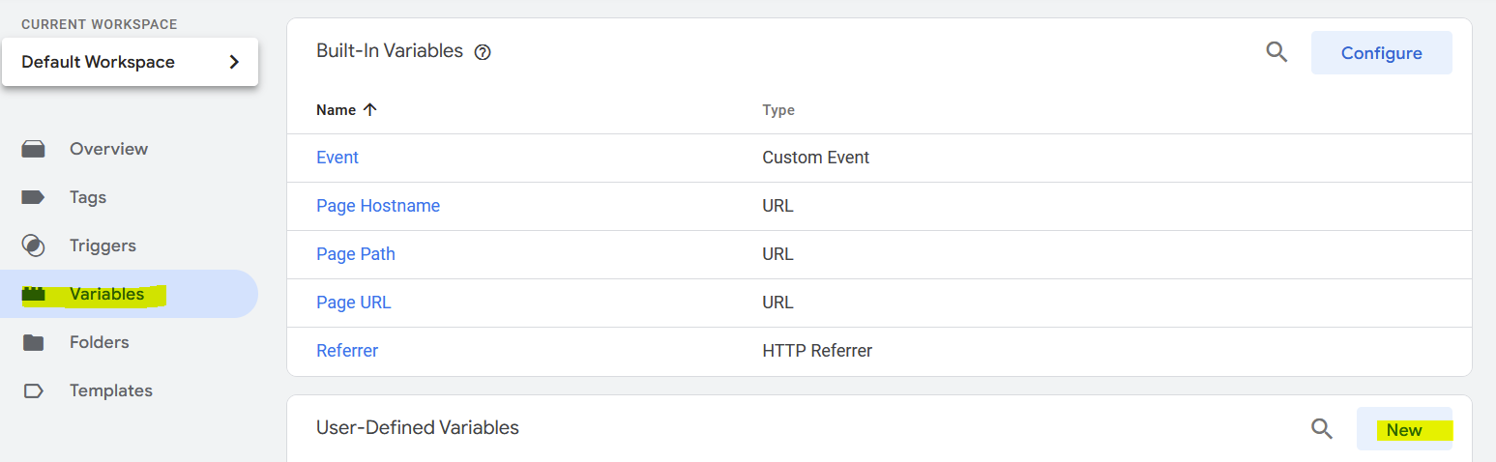Click the Variables brick icon
The height and width of the screenshot is (462, 1496).
click(x=34, y=294)
